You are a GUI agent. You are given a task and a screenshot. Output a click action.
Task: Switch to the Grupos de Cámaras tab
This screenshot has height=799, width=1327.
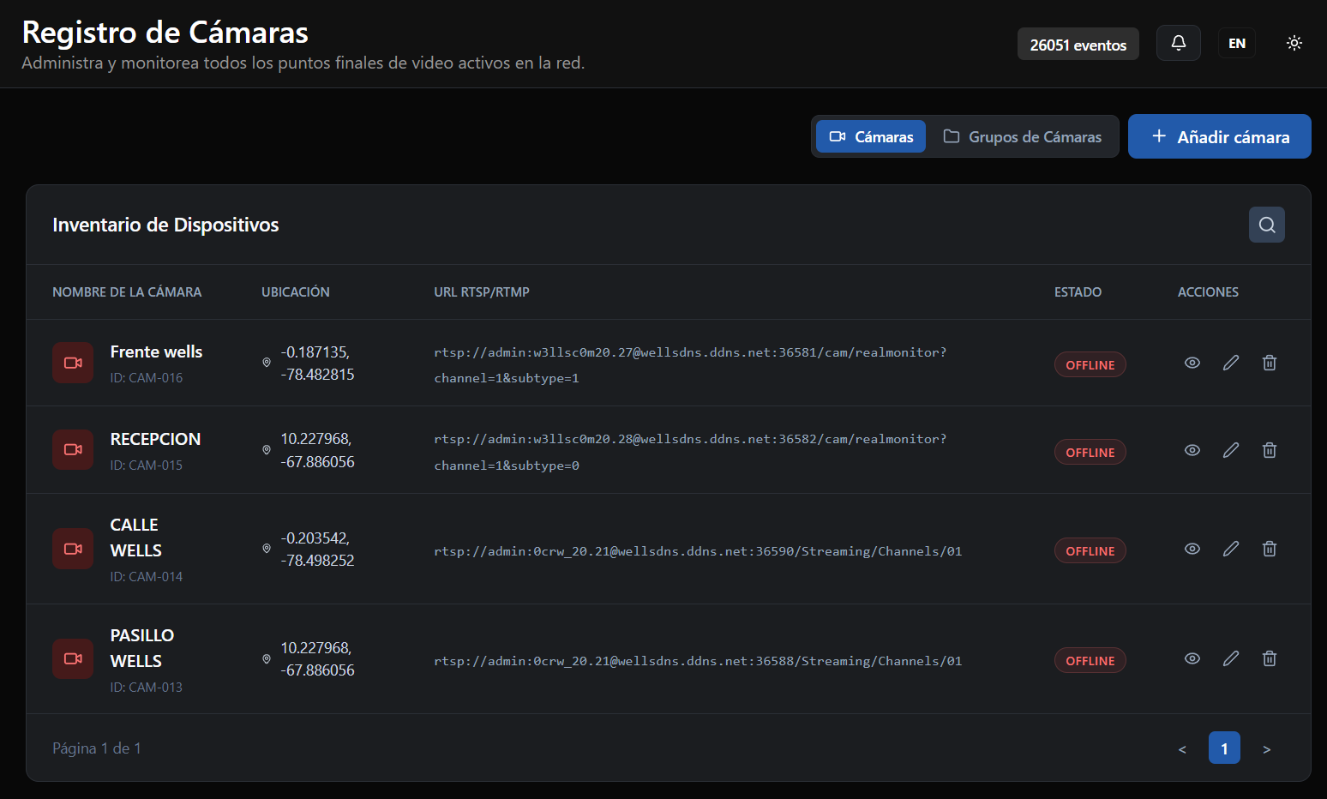[x=1023, y=136]
